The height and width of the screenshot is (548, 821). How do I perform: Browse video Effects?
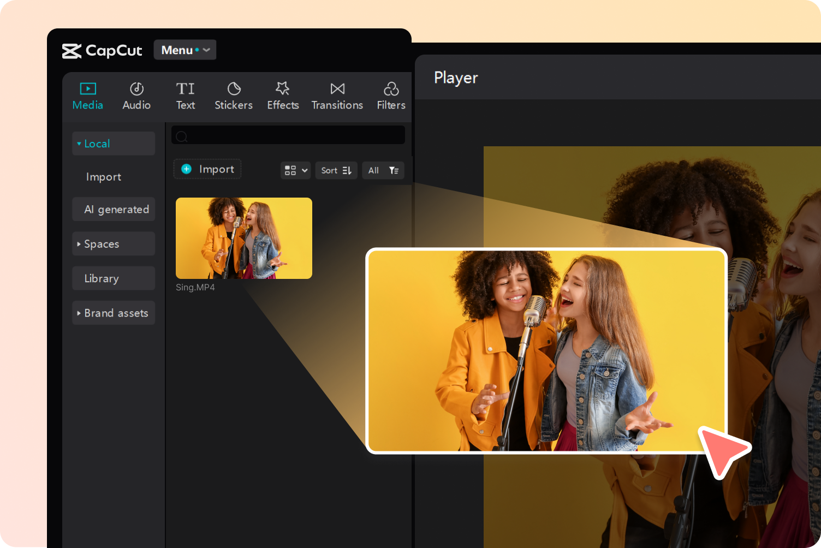283,96
